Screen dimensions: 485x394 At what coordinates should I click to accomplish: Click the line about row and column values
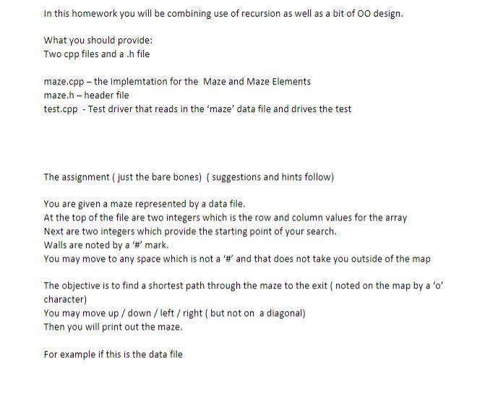tap(226, 218)
